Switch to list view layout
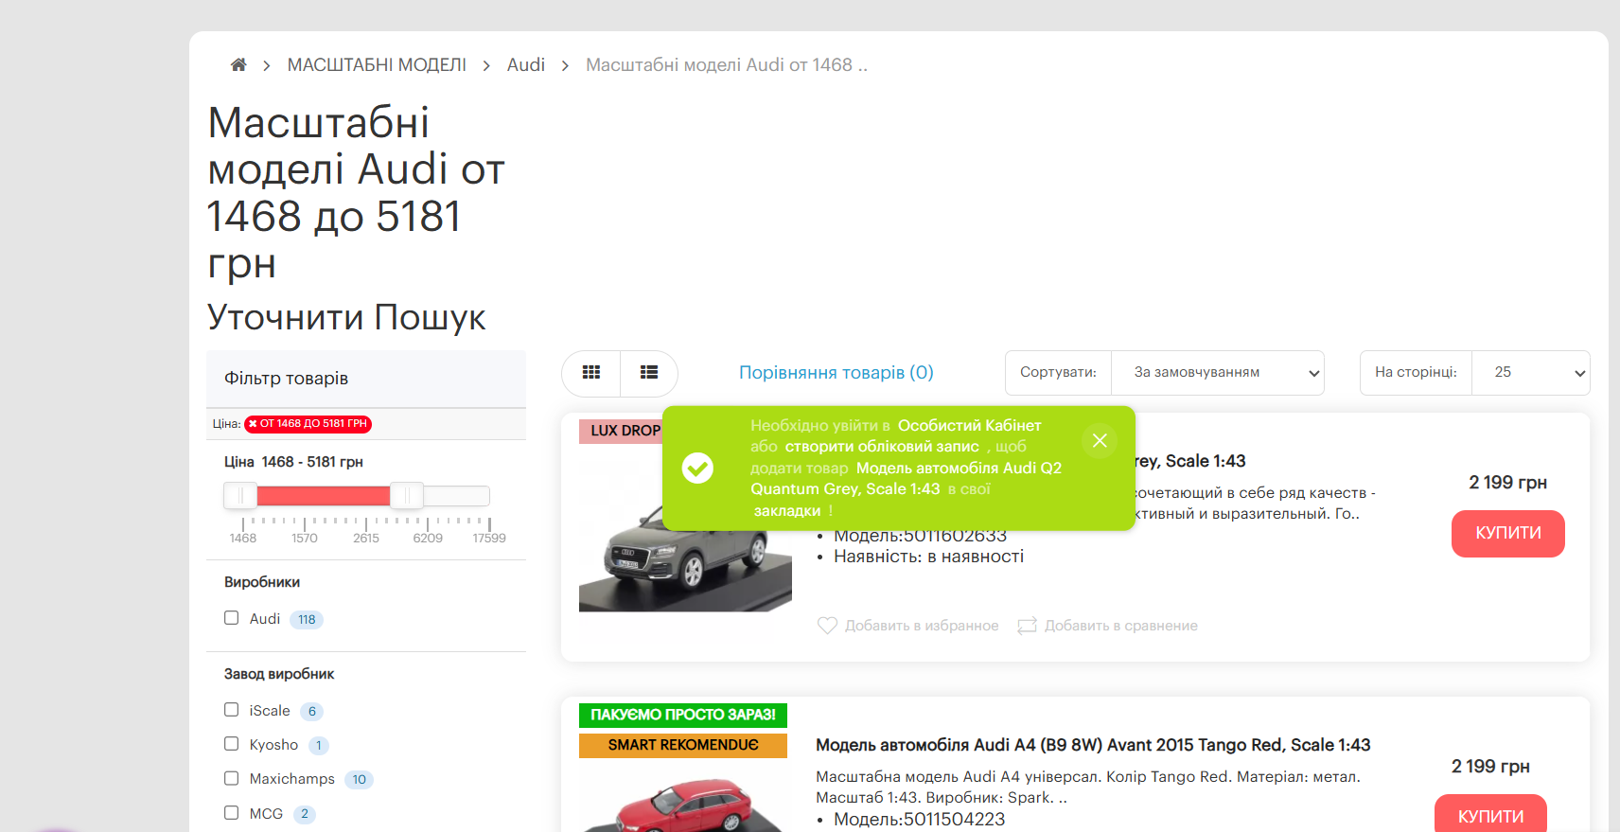The width and height of the screenshot is (1620, 832). 649,373
